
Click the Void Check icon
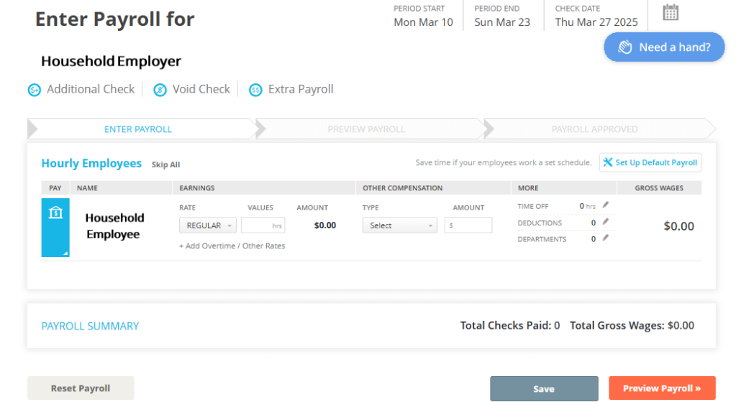160,90
